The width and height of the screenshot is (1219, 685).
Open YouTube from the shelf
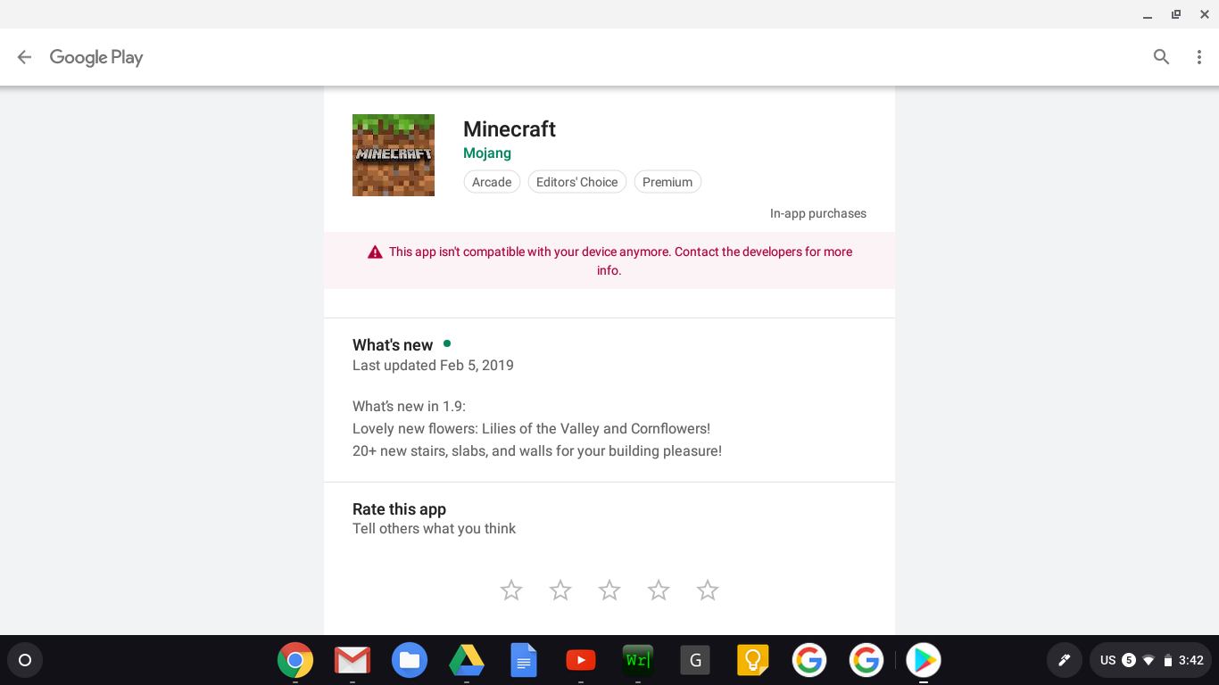(581, 660)
